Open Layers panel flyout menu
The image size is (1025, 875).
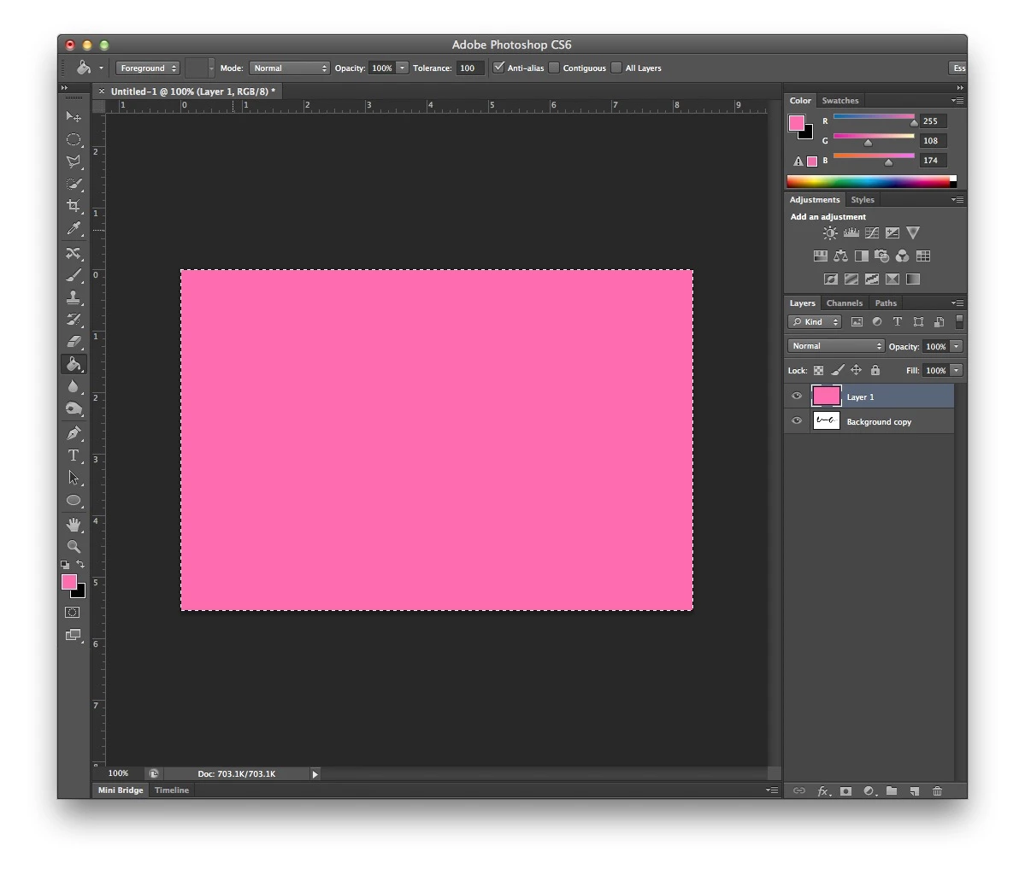click(957, 303)
